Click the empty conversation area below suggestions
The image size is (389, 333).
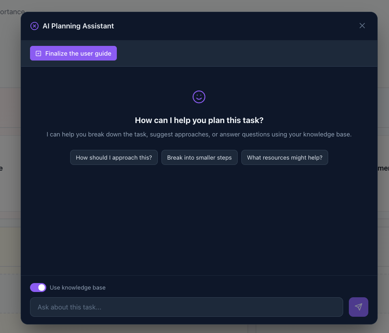(199, 219)
